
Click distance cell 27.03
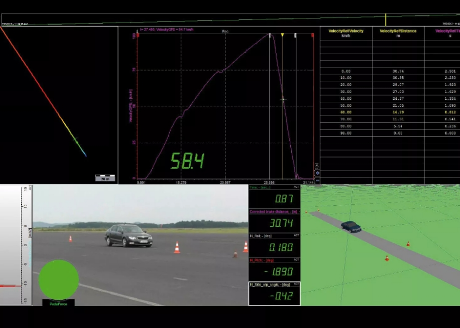(398, 92)
